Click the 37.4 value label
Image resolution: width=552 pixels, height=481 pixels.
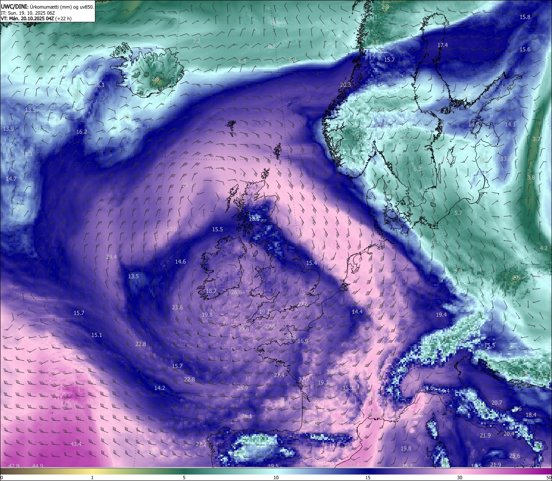pyautogui.click(x=354, y=465)
